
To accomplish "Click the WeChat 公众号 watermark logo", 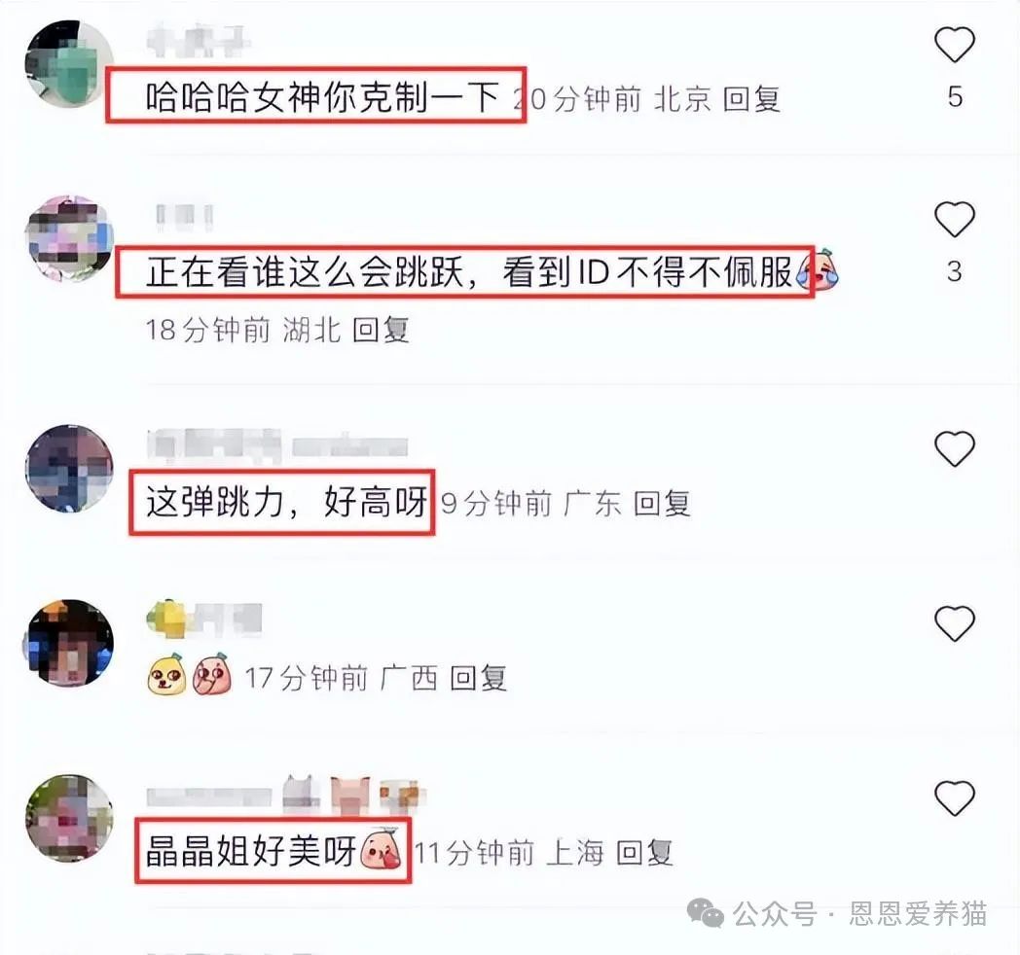I will [706, 913].
